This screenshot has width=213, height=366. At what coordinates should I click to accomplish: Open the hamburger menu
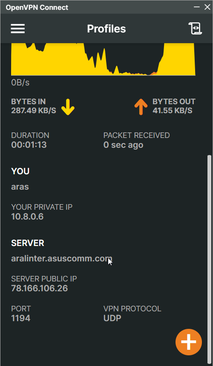tap(18, 29)
